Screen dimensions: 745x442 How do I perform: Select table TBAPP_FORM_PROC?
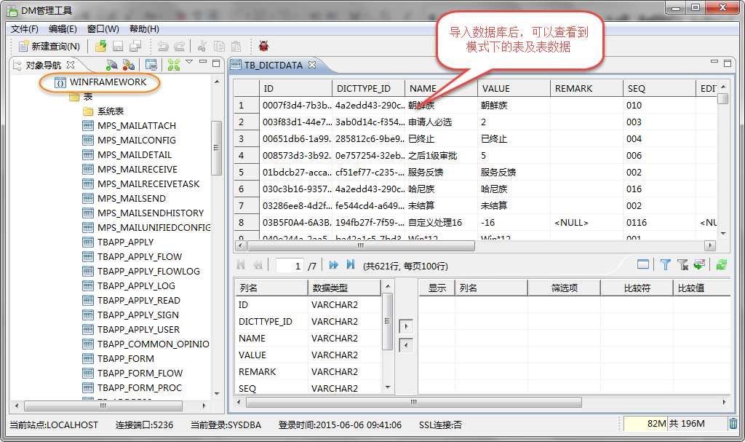click(x=132, y=388)
